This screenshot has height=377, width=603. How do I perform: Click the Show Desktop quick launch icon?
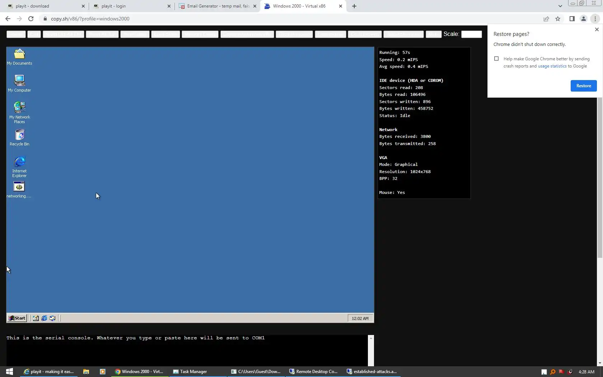[x=36, y=318]
